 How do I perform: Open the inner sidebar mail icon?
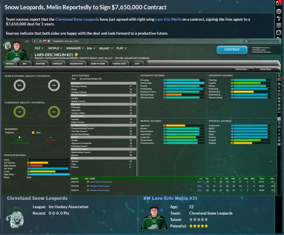coord(279,80)
